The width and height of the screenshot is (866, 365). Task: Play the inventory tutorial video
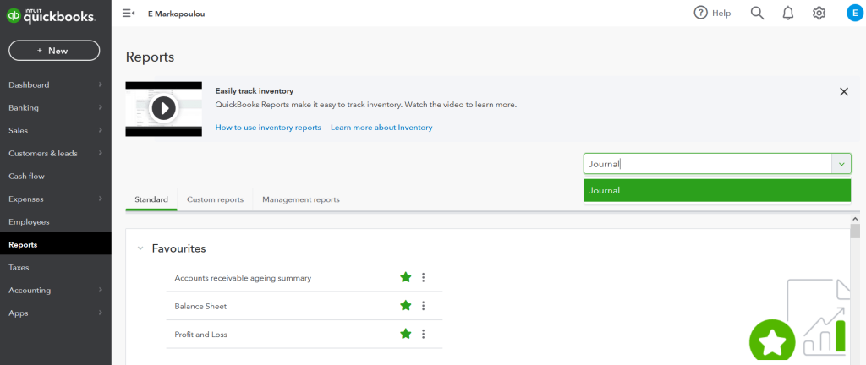tap(163, 108)
